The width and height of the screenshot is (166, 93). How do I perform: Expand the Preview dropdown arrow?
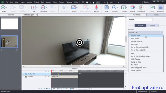click(x=117, y=7)
